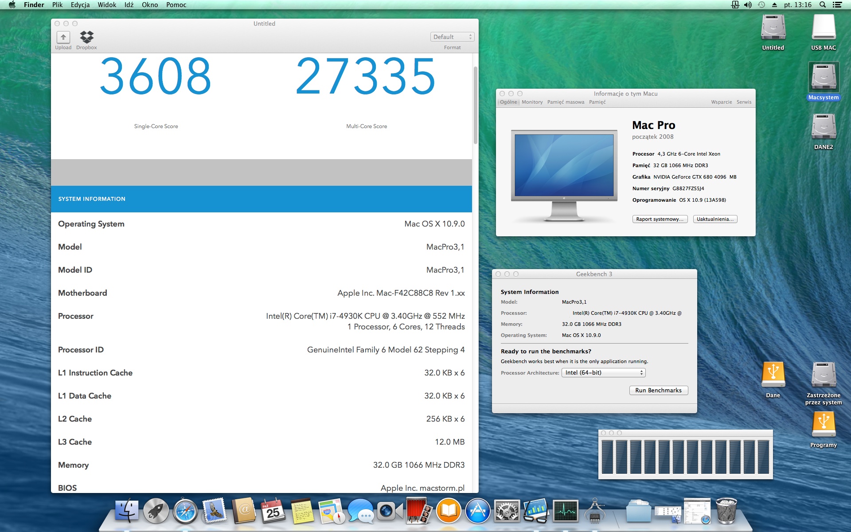Open the Serwis tab
Viewport: 851px width, 532px height.
(744, 102)
